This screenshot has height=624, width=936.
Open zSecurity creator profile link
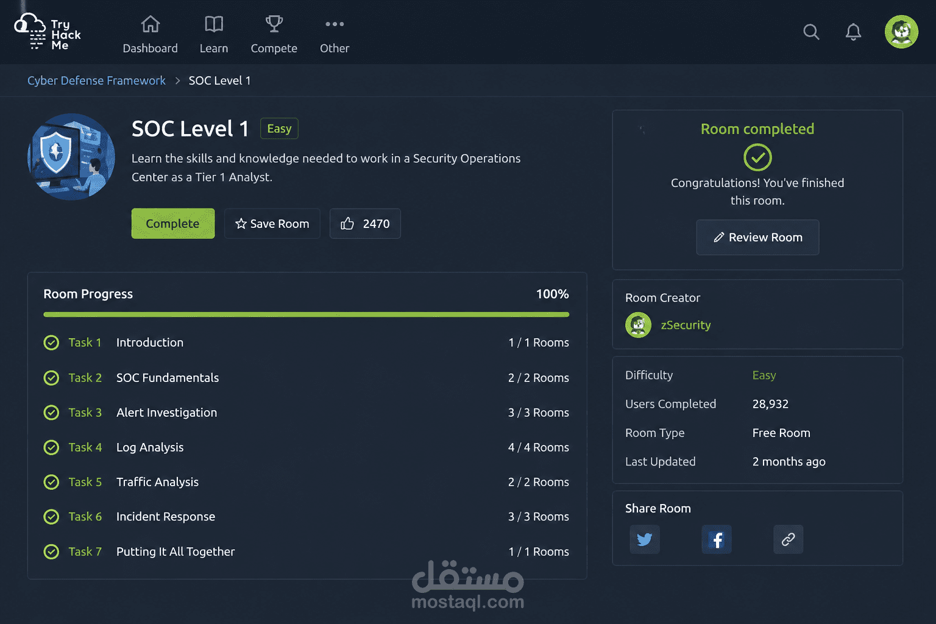(686, 325)
